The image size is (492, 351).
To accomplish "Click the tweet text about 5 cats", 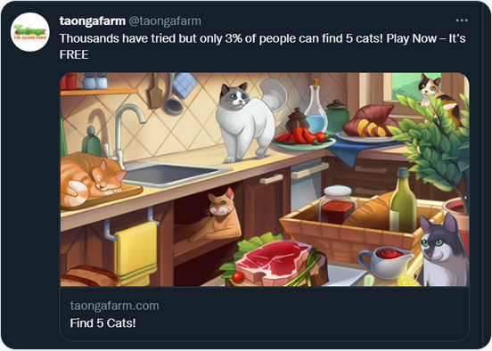I will click(x=262, y=46).
